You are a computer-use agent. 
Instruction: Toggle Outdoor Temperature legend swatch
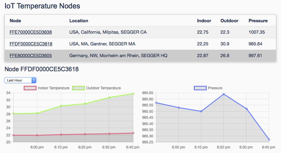pyautogui.click(x=78, y=88)
